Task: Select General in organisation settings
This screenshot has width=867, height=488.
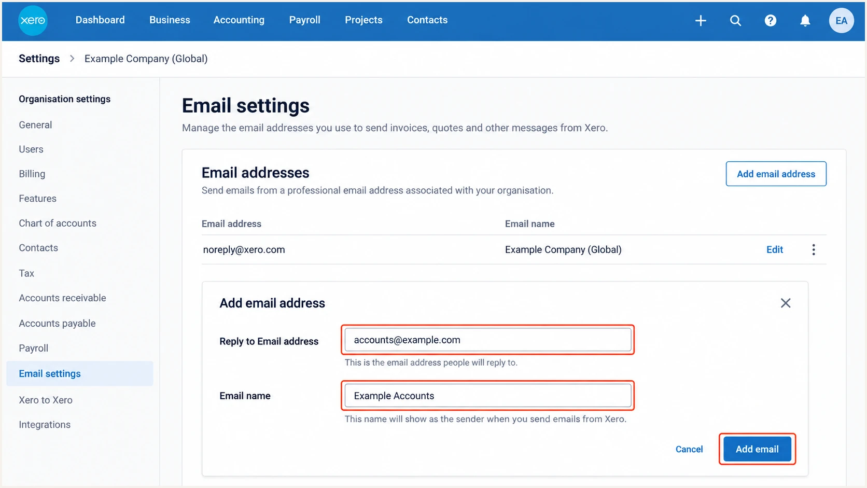Action: tap(35, 125)
